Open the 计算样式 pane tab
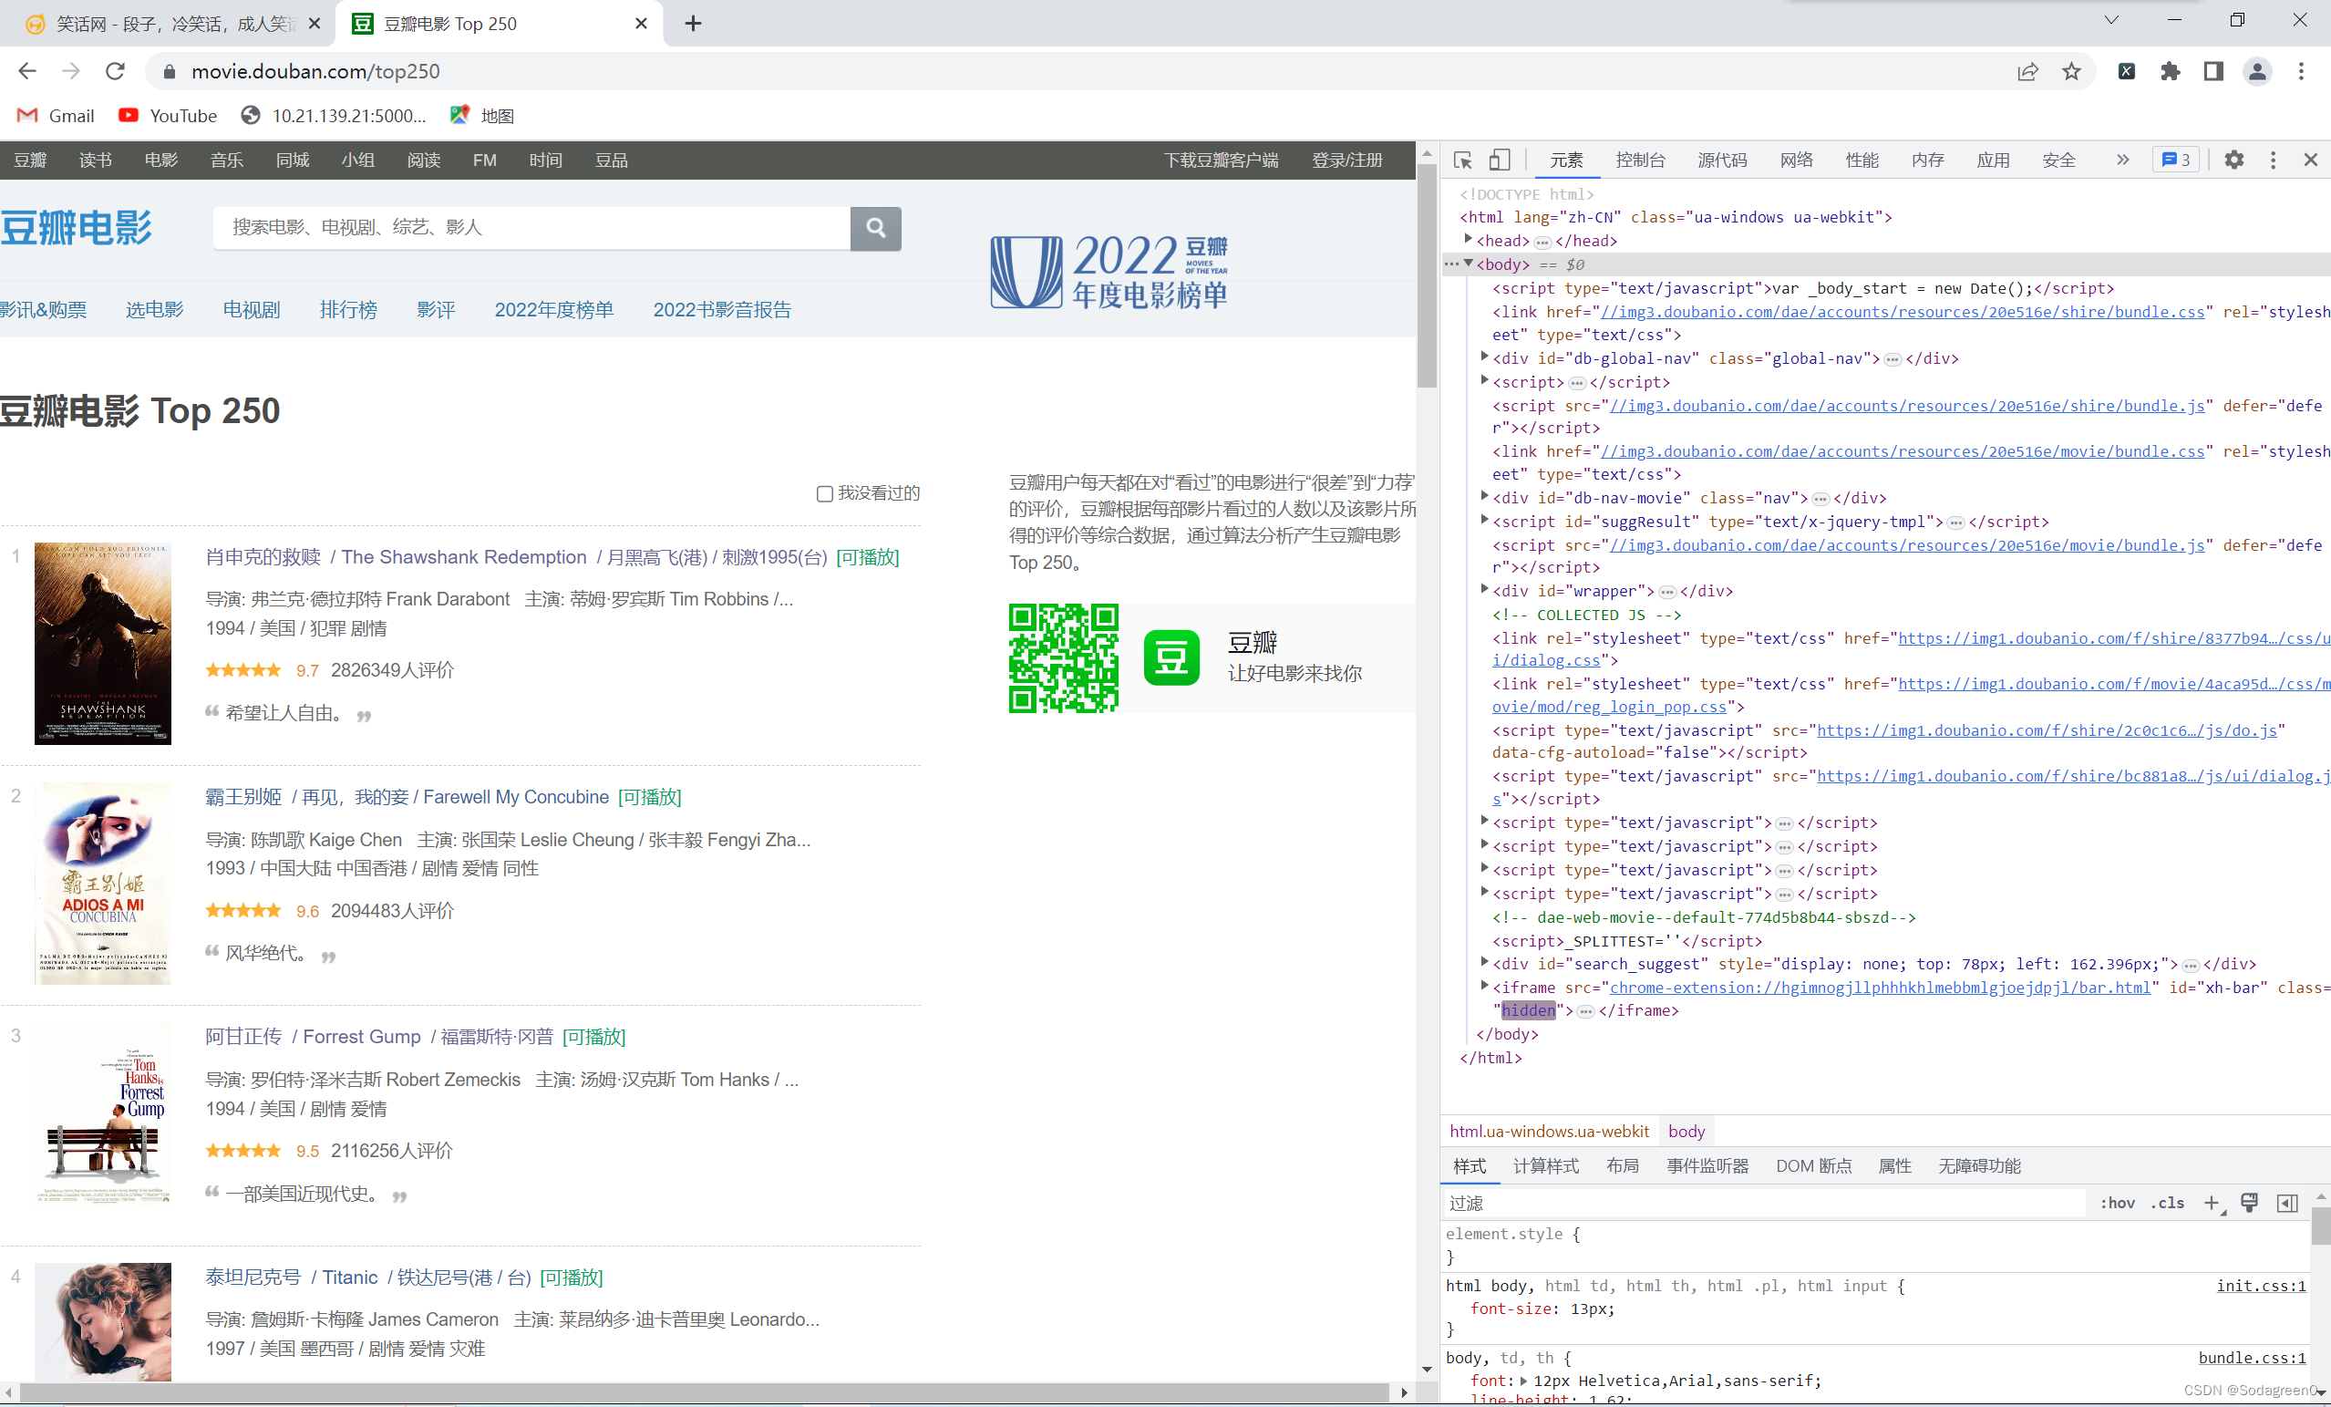This screenshot has width=2331, height=1407. coord(1546,1165)
